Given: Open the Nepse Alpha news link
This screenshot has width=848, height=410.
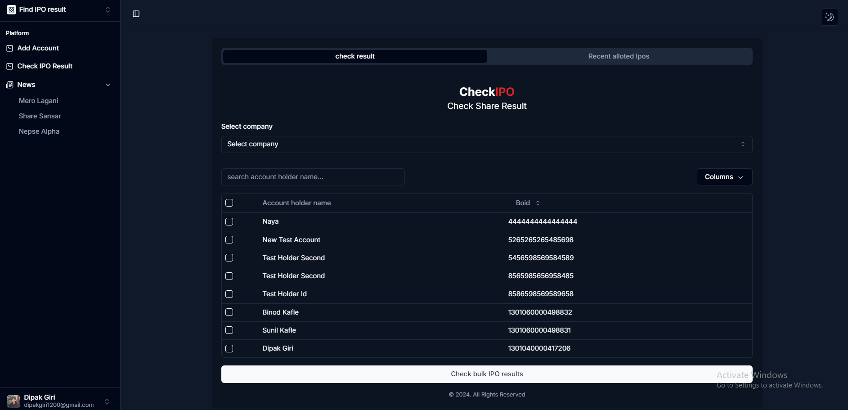Looking at the screenshot, I should coord(39,131).
